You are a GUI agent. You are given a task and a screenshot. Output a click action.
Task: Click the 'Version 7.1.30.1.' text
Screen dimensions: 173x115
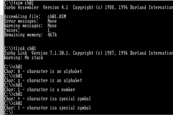tap(51, 53)
